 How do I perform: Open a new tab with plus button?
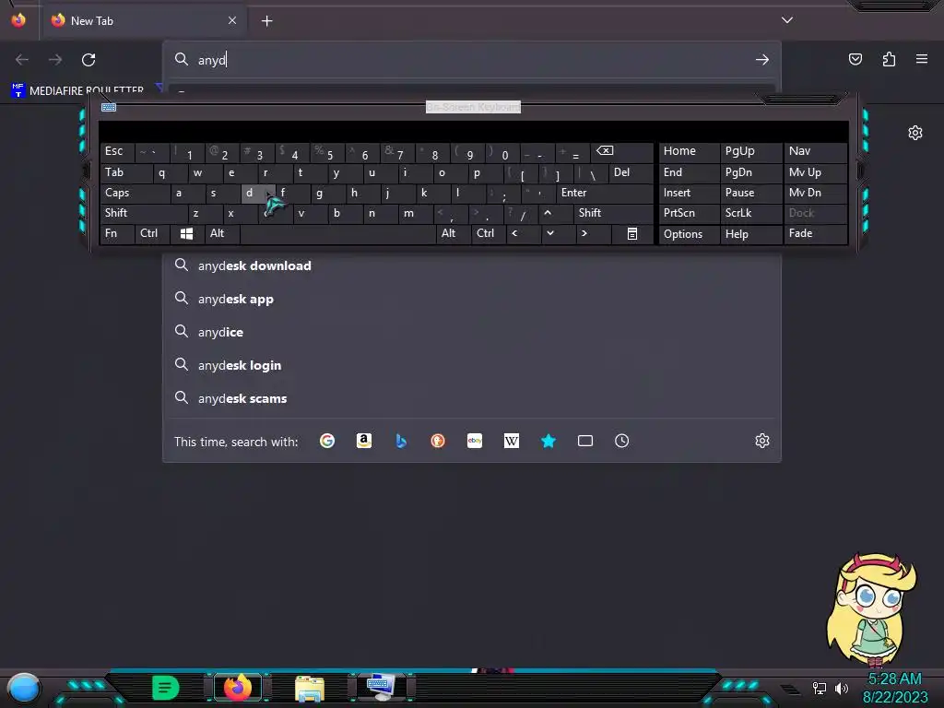point(266,21)
